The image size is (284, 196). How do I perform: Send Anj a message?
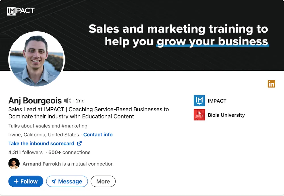point(67,181)
